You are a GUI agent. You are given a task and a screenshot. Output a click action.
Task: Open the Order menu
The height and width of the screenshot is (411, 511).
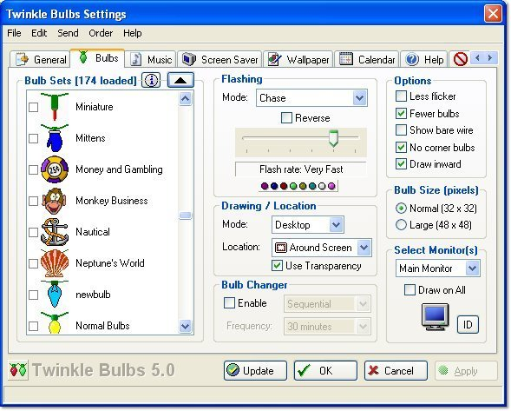[101, 33]
